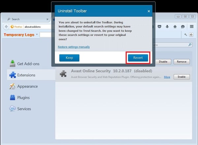The width and height of the screenshot is (198, 145).
Task: Remove the toolbar extension
Action: 181,62
